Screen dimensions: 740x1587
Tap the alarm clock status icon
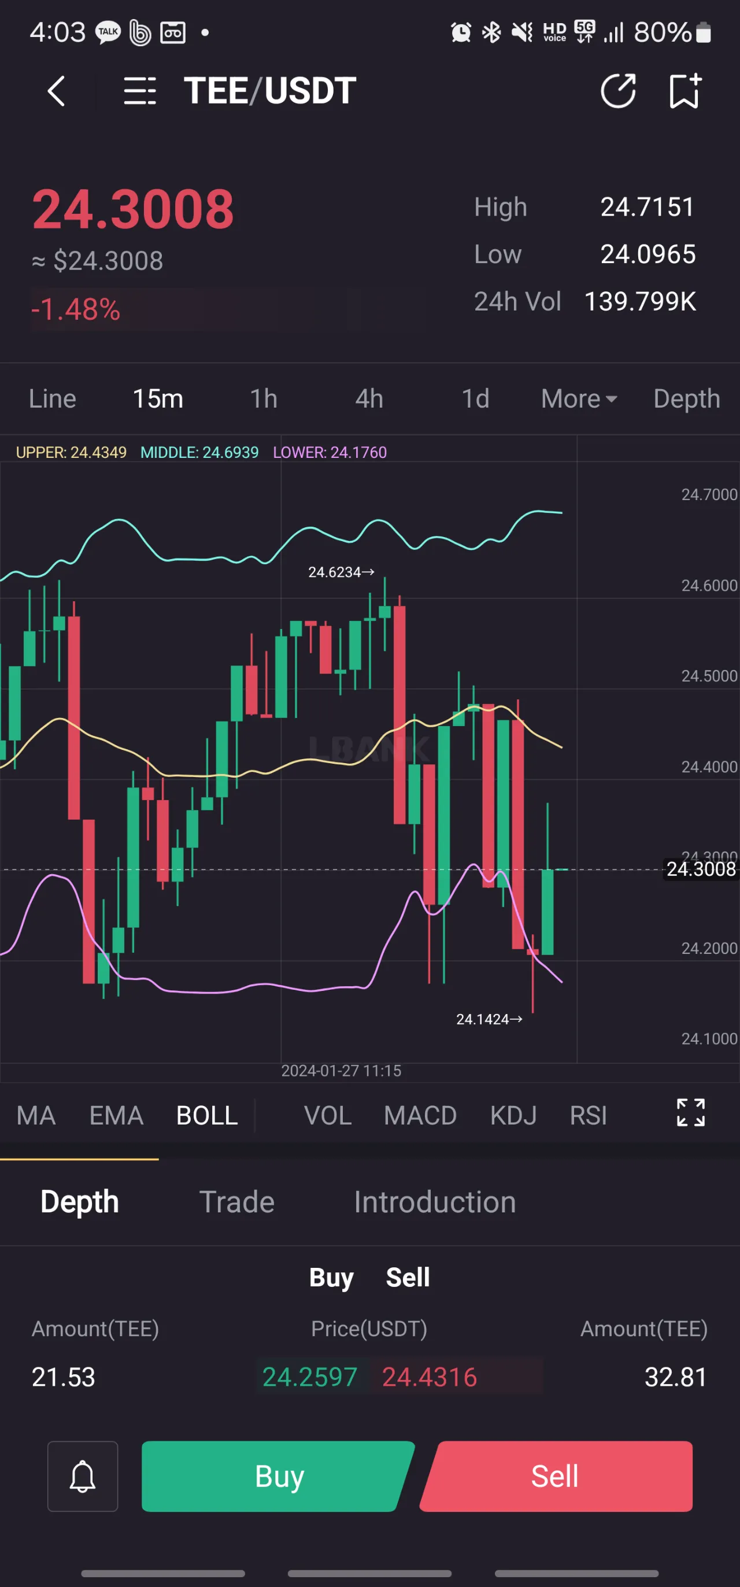(460, 32)
